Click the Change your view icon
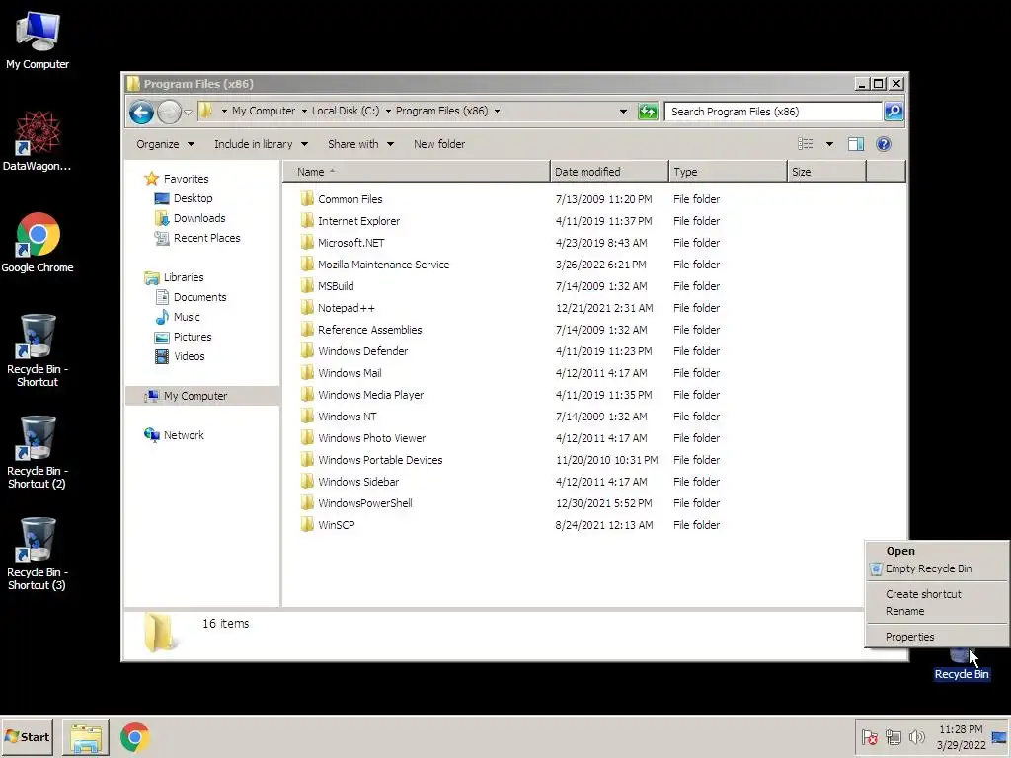Image resolution: width=1011 pixels, height=758 pixels. click(806, 144)
